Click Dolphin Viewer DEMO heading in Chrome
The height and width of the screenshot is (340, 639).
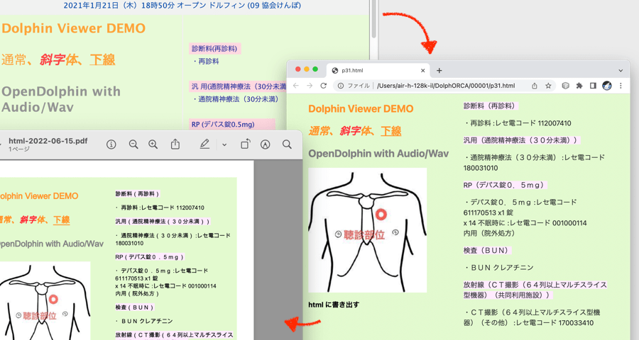(361, 109)
